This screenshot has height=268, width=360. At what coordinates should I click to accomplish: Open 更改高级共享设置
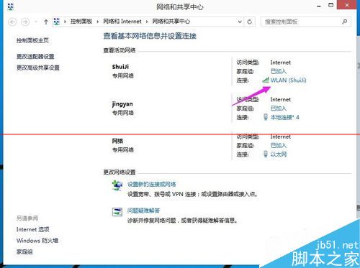[38, 68]
